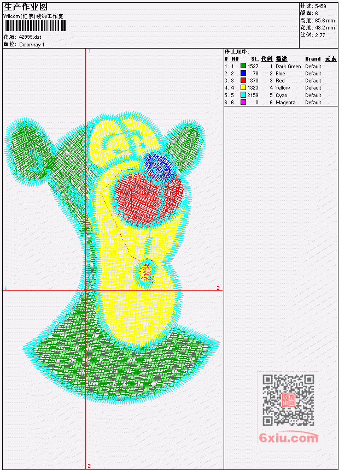Click the height value '65.6 mm'
339x470 pixels.
pyautogui.click(x=325, y=21)
